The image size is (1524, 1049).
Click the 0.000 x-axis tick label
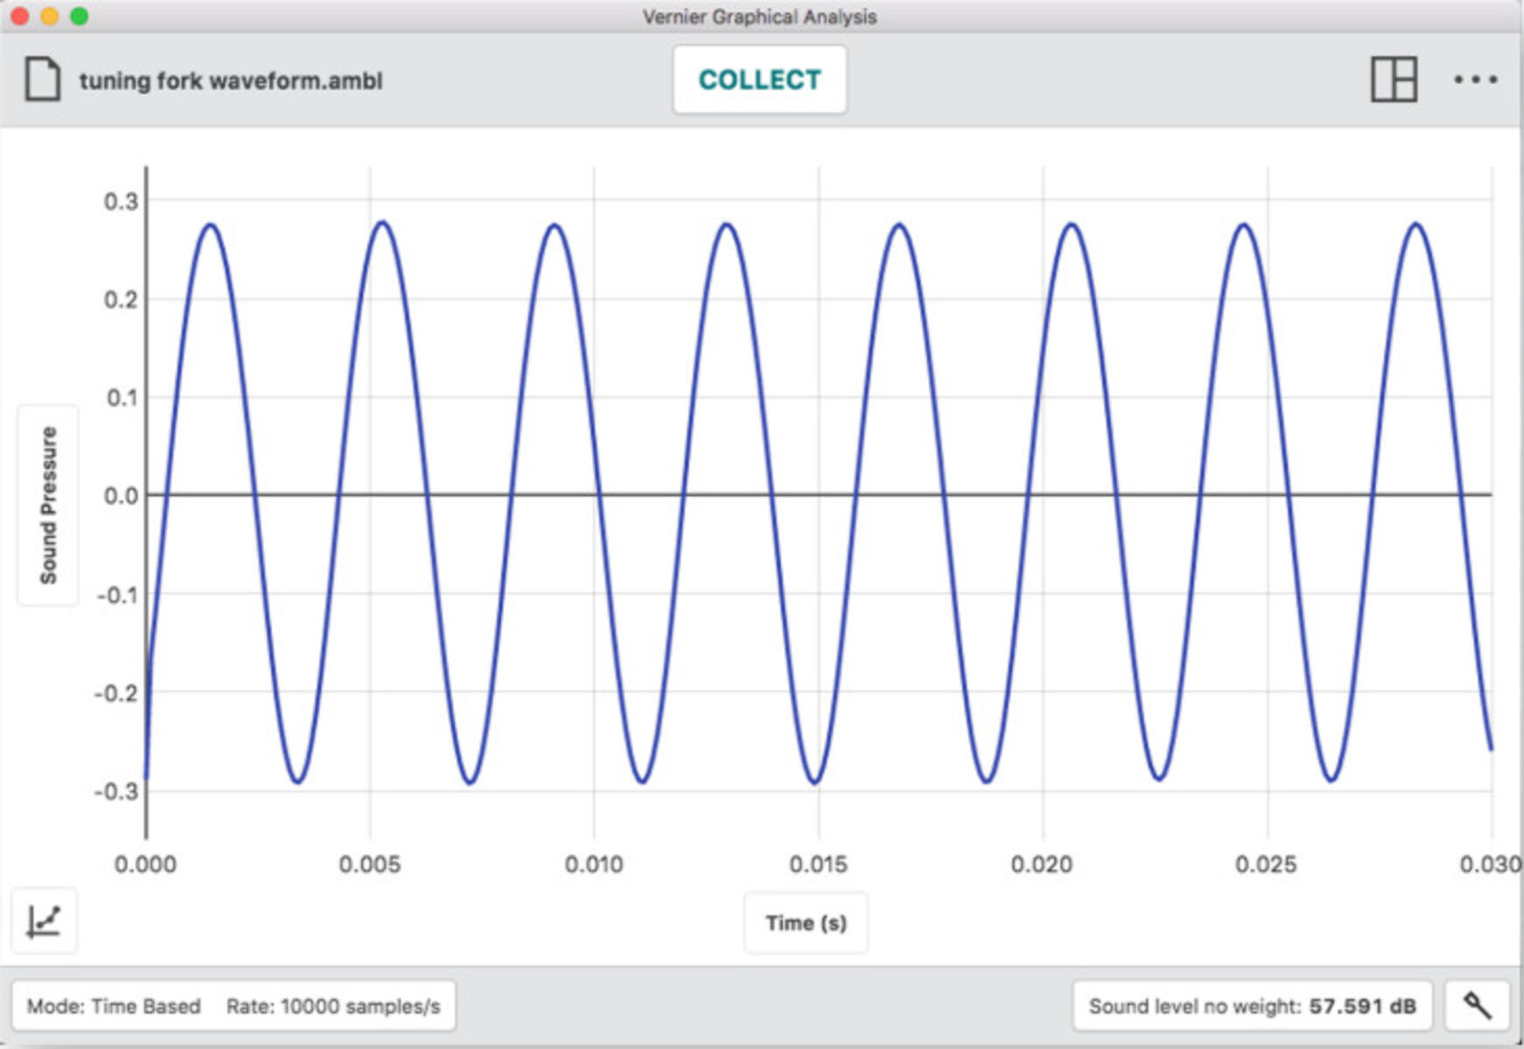[145, 865]
